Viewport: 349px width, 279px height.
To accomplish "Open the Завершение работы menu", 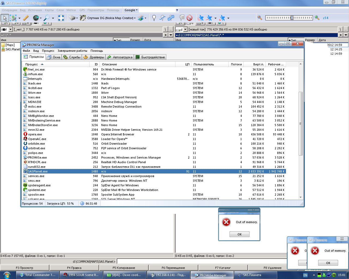I will coord(72,51).
